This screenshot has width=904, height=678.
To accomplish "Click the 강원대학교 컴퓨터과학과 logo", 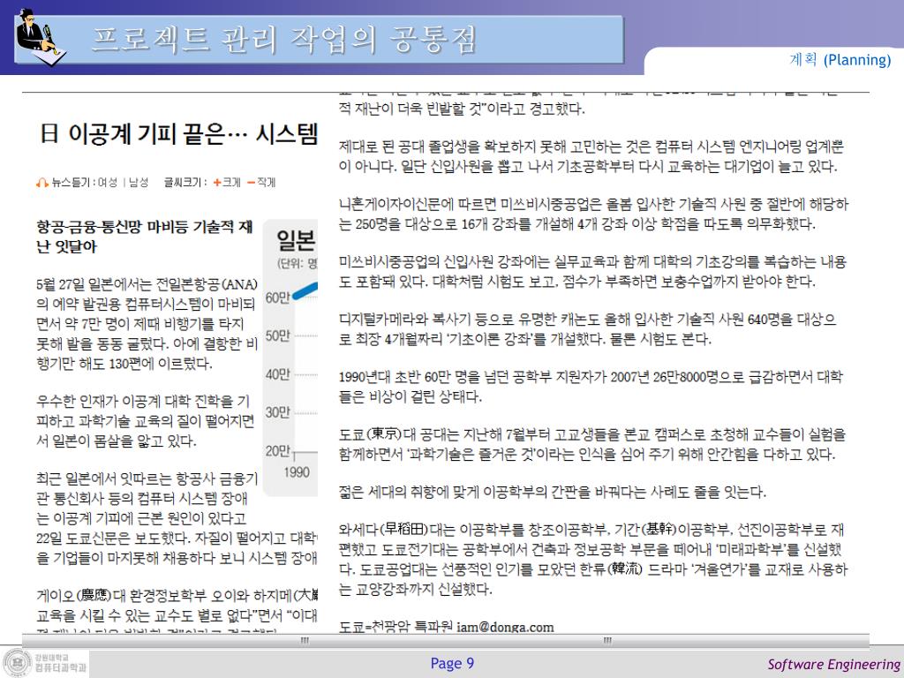I will coord(45,663).
